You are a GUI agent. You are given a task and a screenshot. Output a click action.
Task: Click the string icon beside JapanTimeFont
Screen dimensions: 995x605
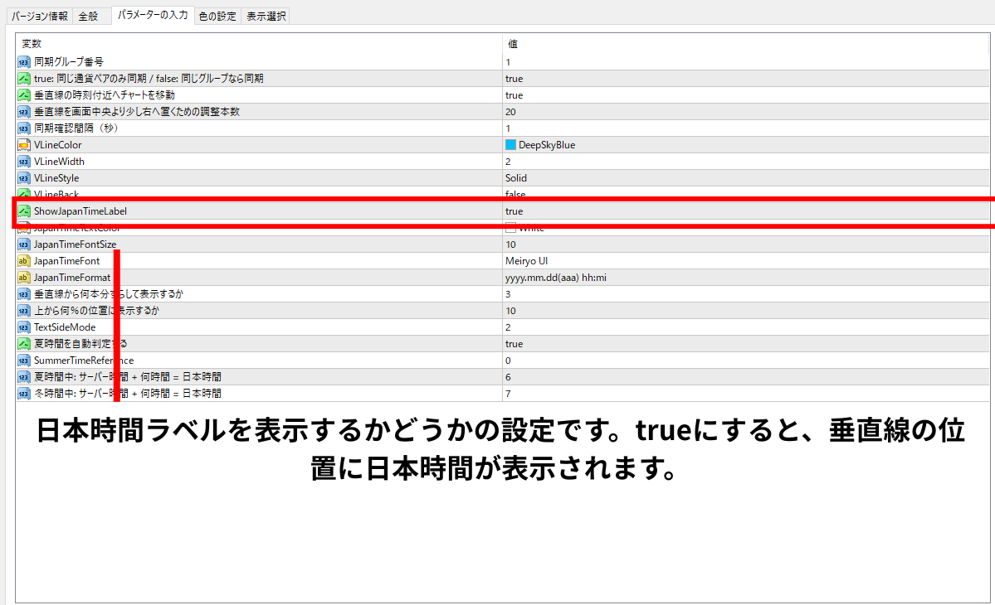pyautogui.click(x=23, y=261)
